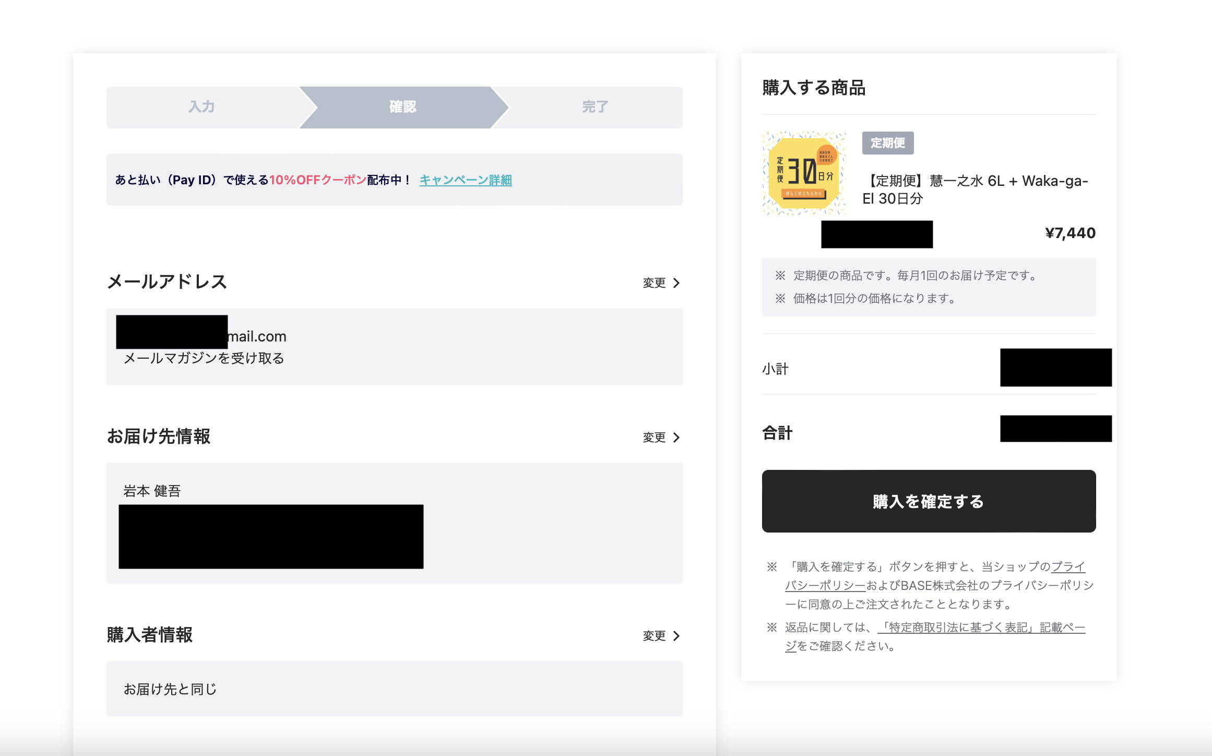Image resolution: width=1212 pixels, height=756 pixels.
Task: Click 変更 next to メールアドレス
Action: click(654, 283)
